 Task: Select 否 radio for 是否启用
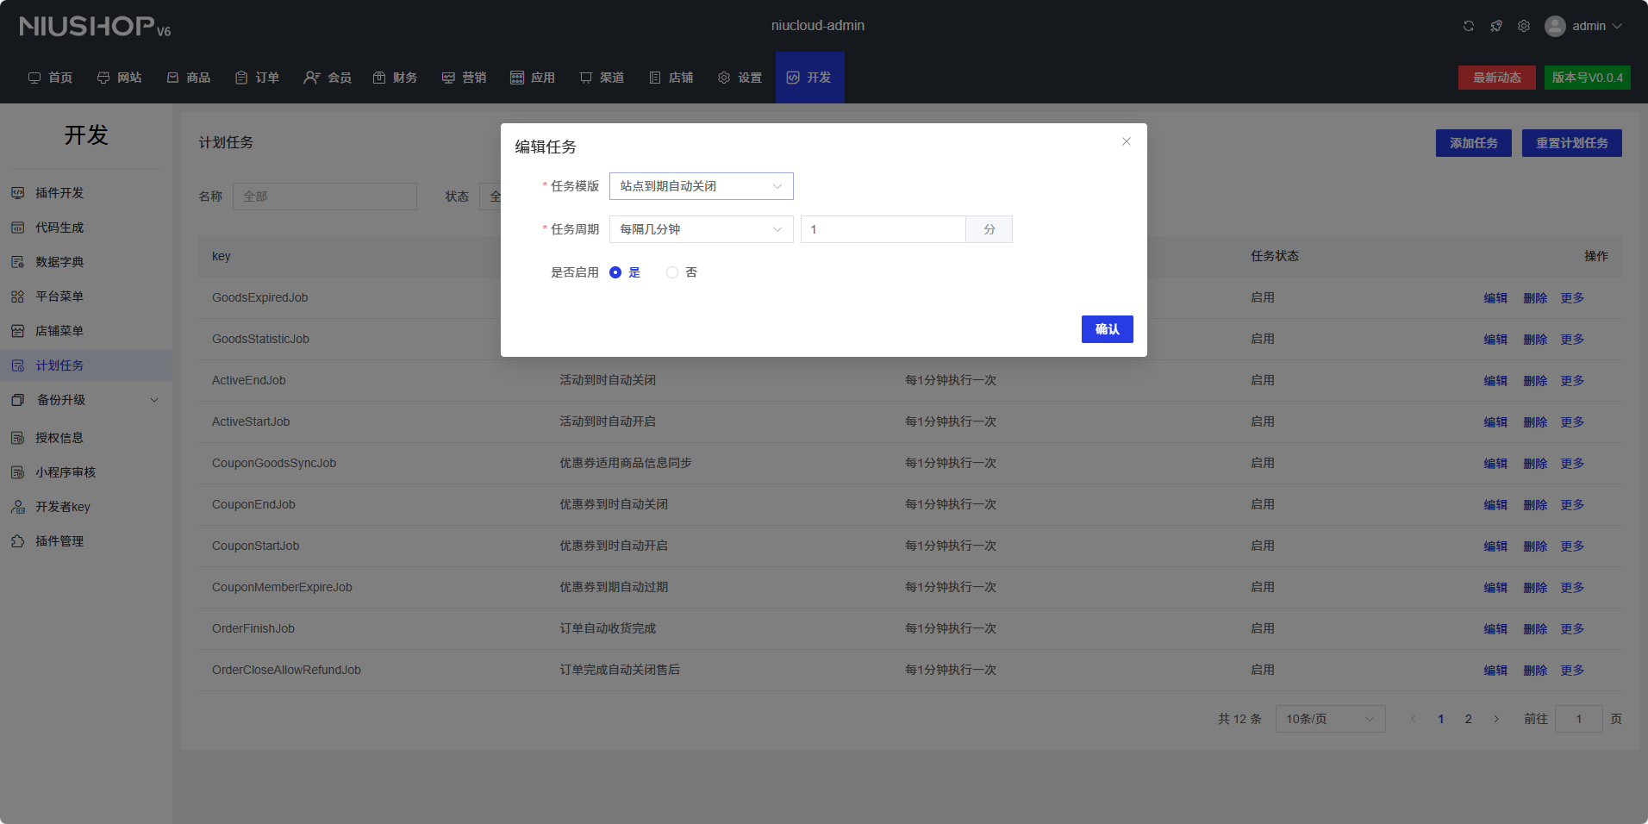[672, 272]
